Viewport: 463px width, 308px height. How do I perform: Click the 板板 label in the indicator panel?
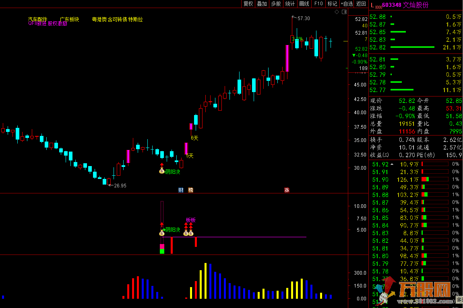[191, 220]
